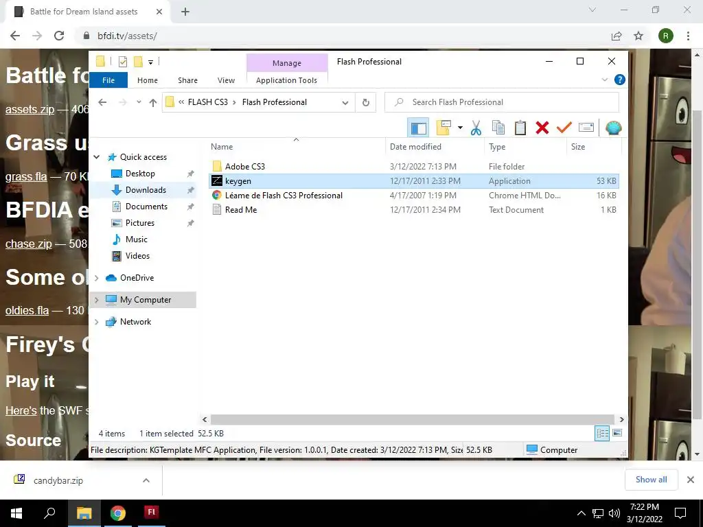Switch to large icons view in status bar
Screen dimensions: 703x527
(617, 433)
